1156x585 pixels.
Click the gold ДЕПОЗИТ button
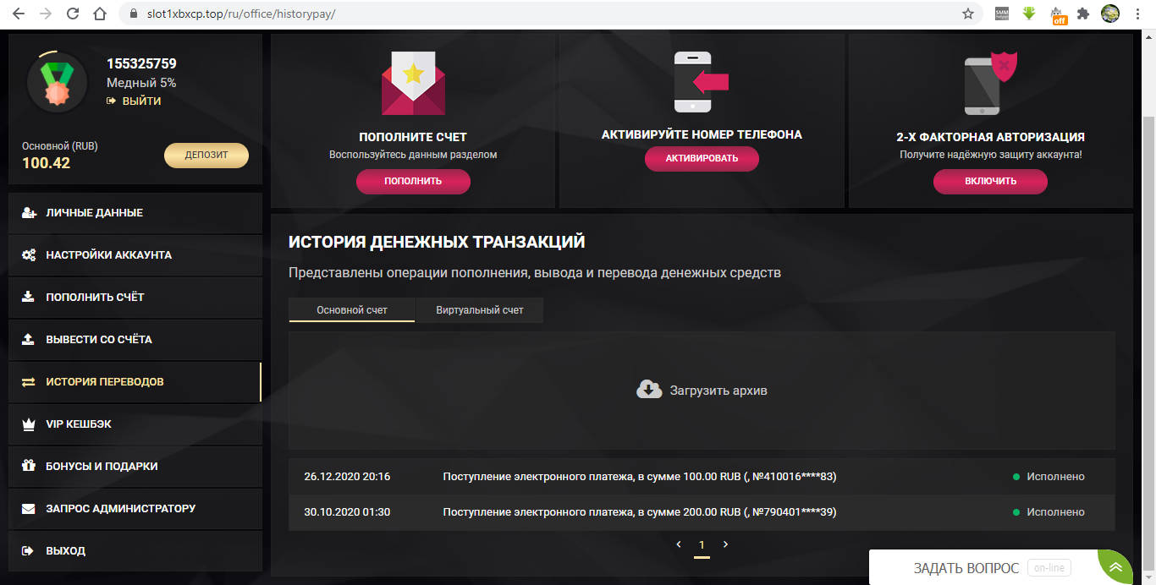[x=206, y=156]
